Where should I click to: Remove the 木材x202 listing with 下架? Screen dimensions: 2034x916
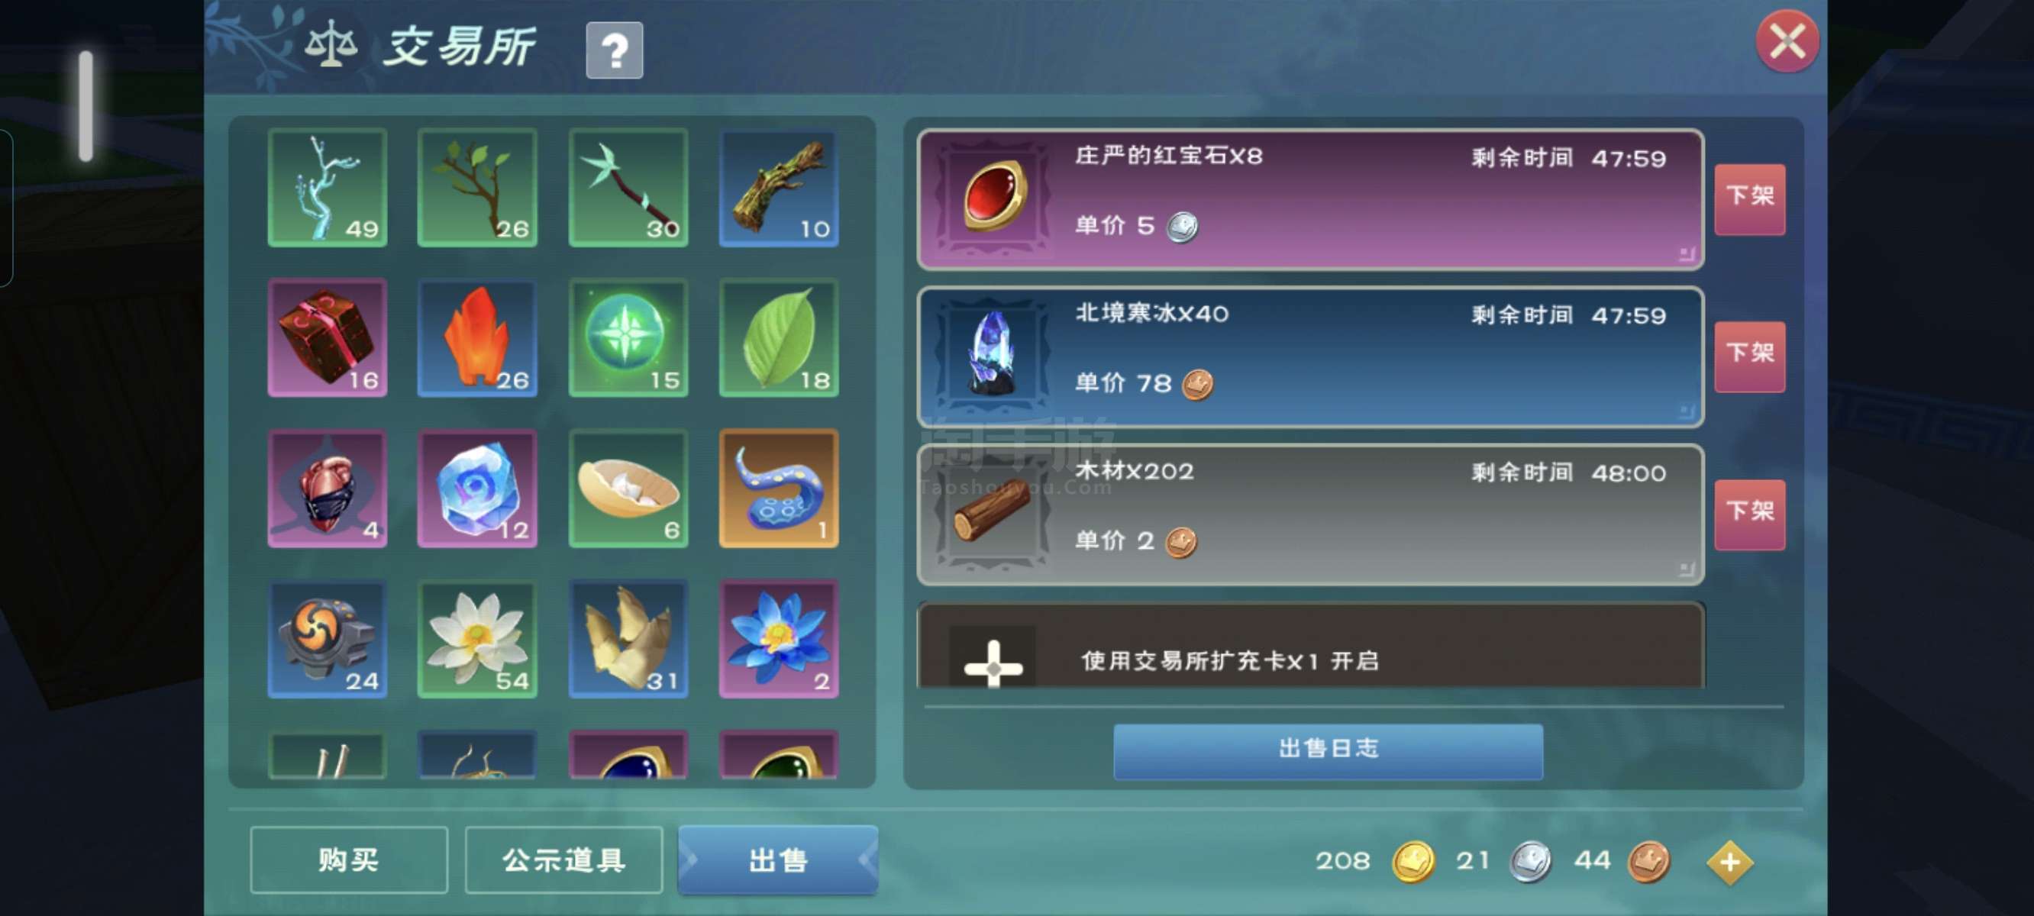click(x=1750, y=514)
